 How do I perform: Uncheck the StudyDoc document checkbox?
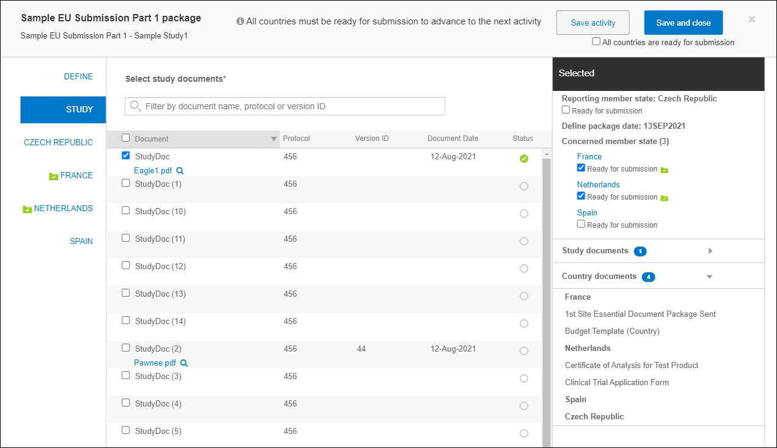(126, 155)
